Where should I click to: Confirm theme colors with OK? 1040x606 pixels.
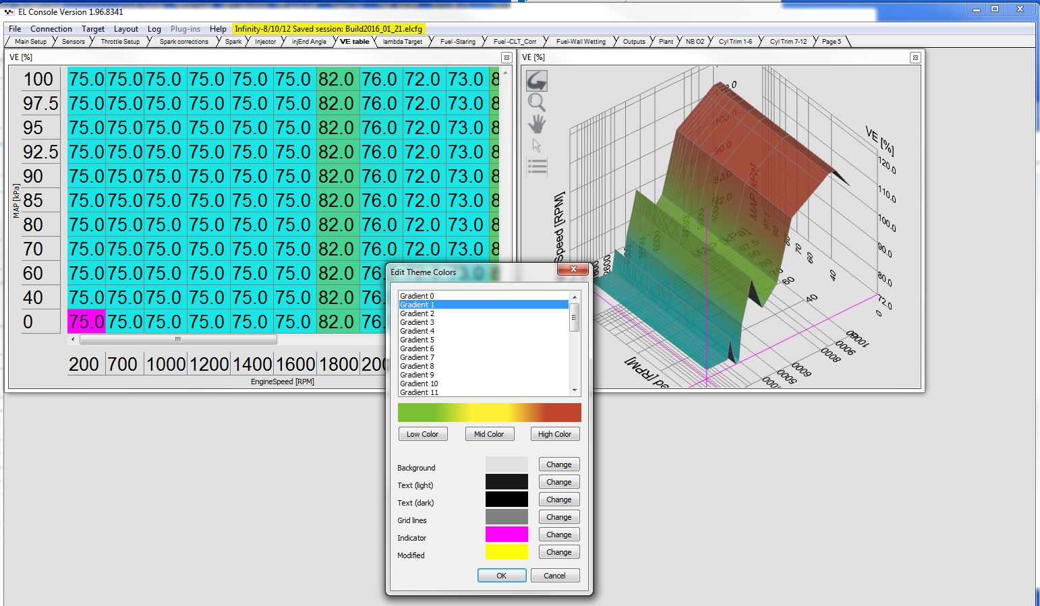(501, 576)
